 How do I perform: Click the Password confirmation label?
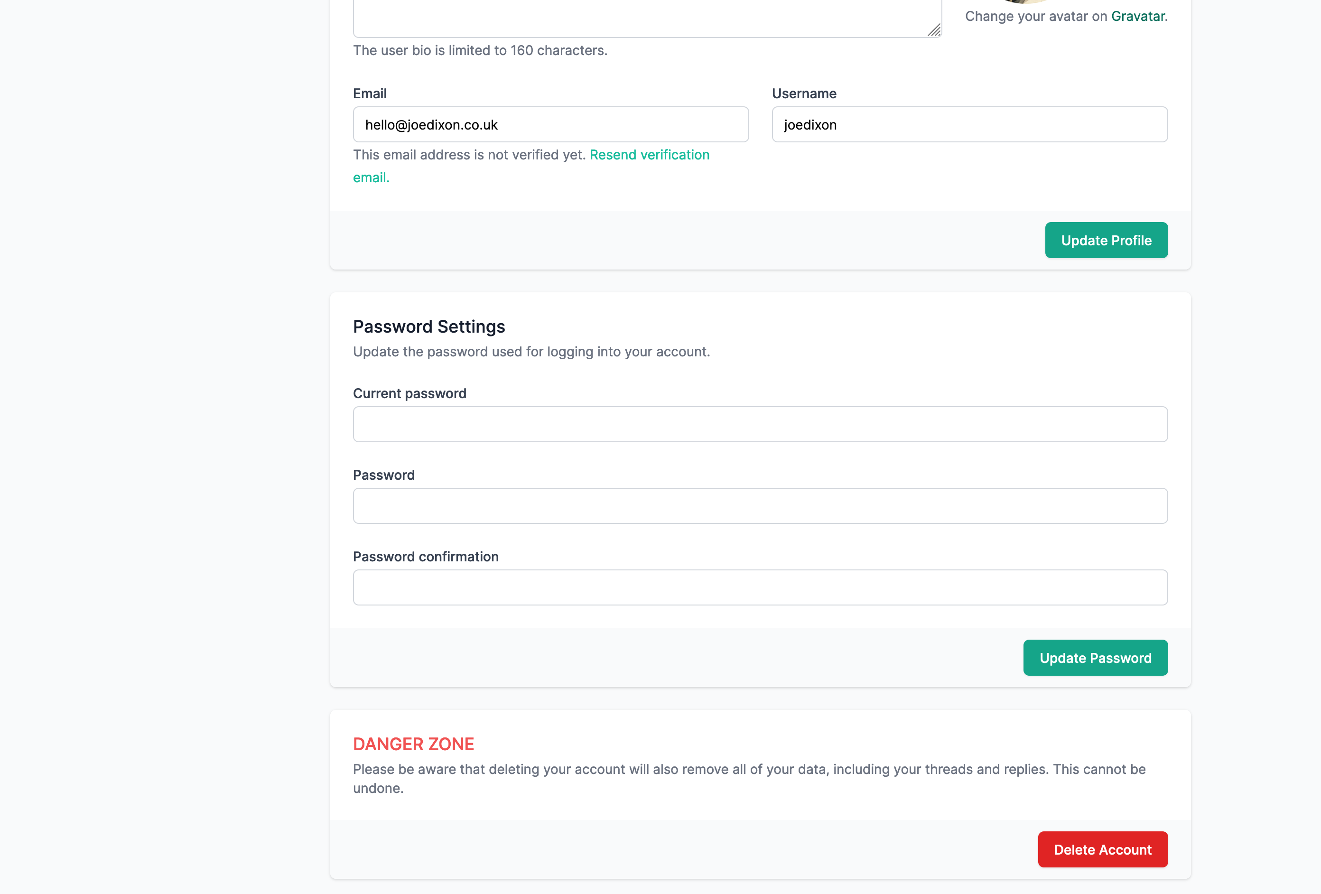tap(425, 557)
